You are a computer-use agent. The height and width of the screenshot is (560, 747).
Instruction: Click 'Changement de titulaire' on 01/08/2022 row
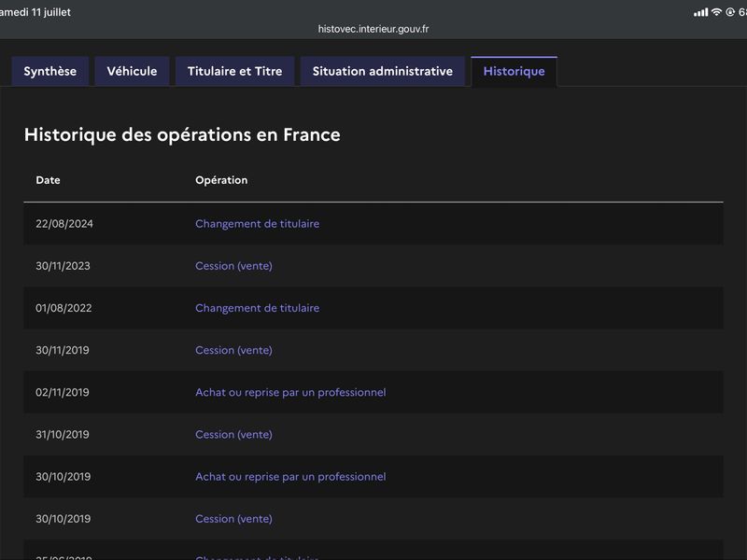258,308
